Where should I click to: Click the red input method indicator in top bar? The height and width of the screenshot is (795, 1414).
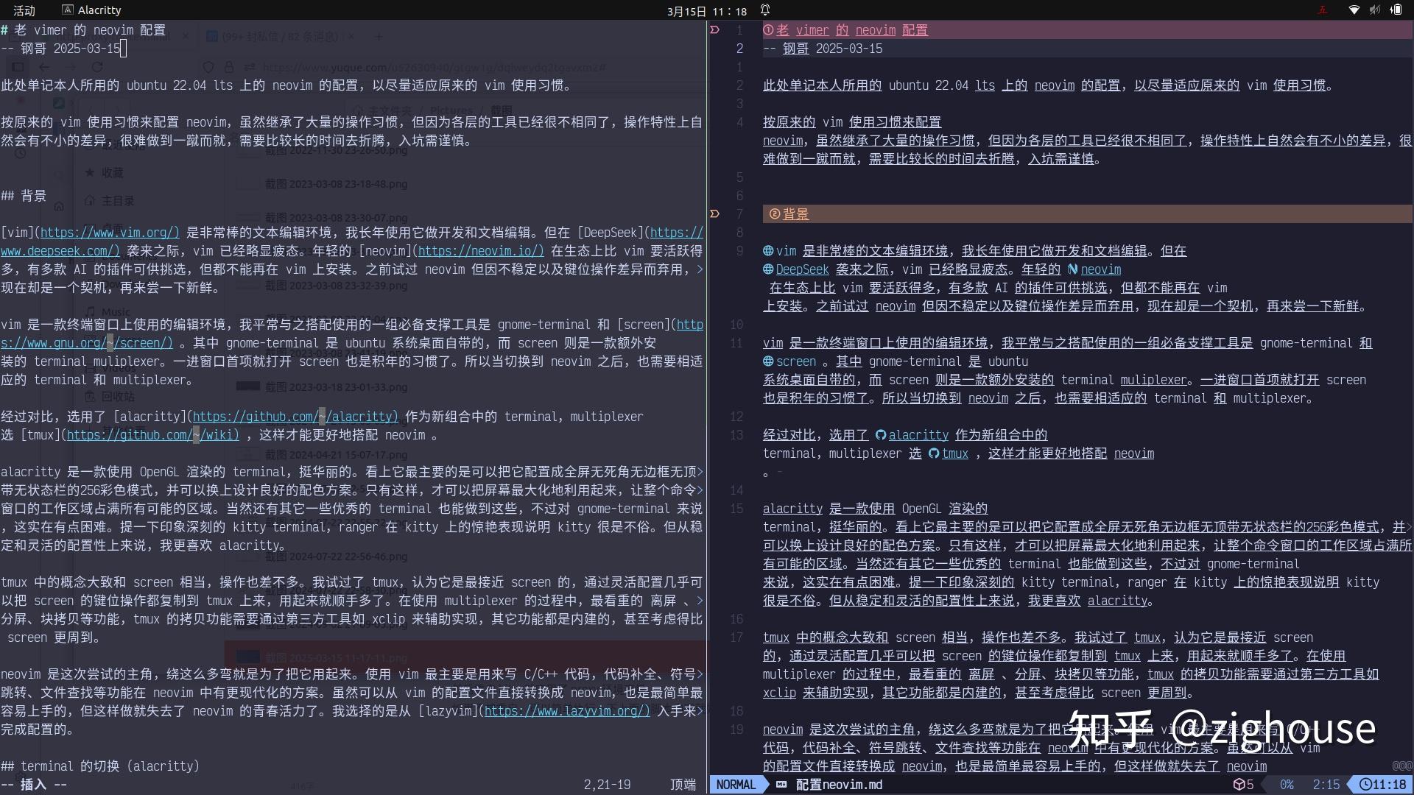[x=1322, y=10]
